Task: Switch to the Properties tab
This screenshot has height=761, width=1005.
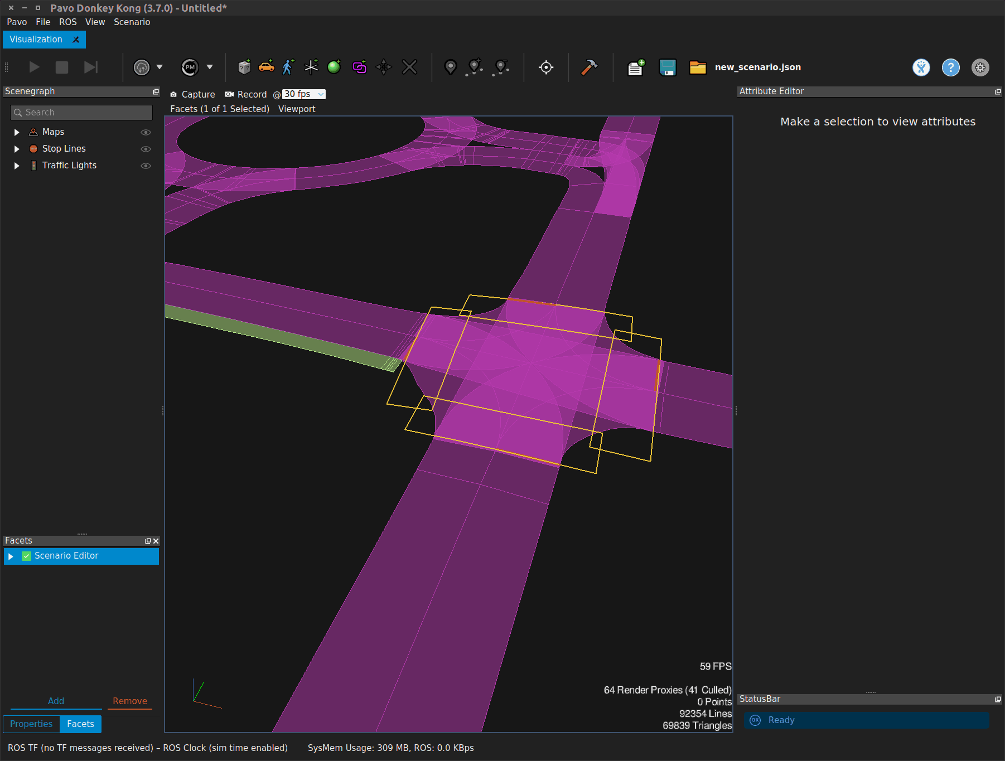Action: coord(31,724)
